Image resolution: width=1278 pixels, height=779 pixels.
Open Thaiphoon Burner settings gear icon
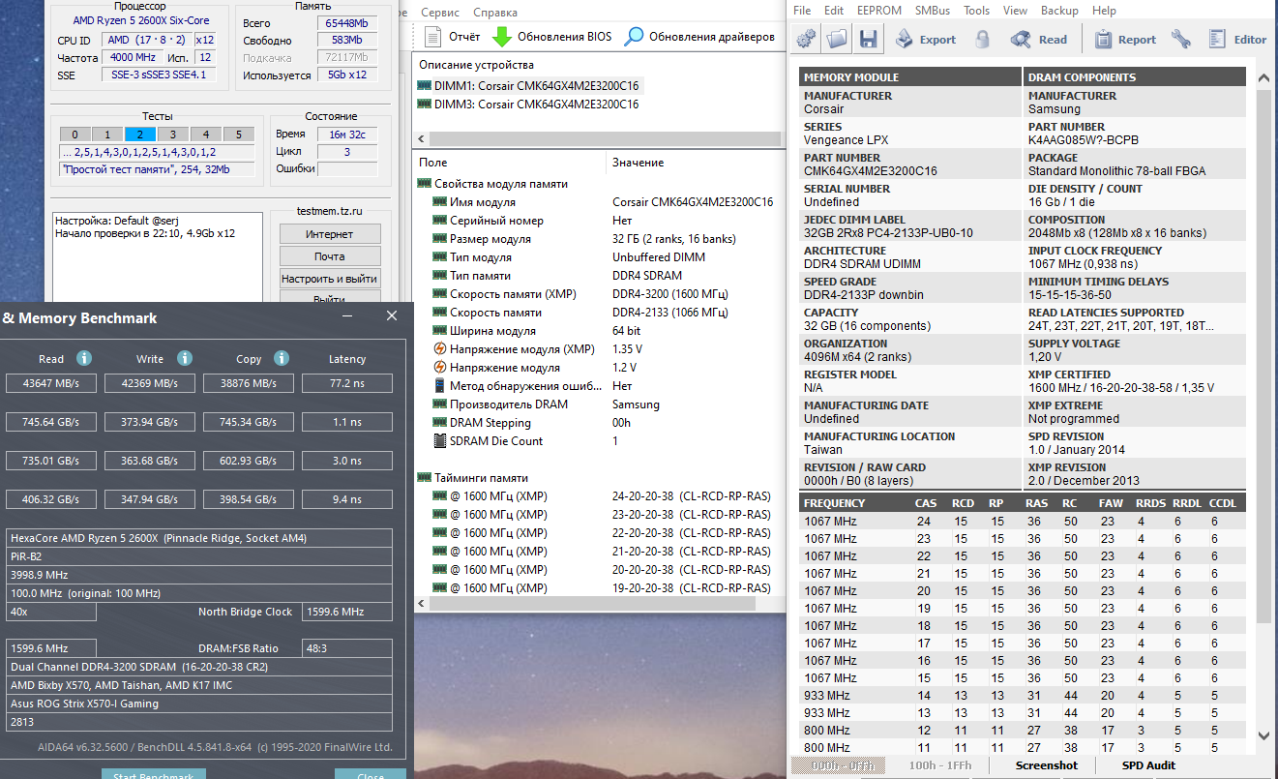[806, 39]
